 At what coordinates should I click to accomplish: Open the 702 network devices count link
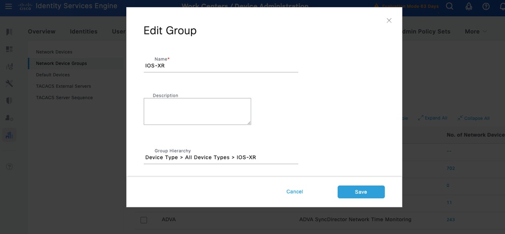coord(450,168)
